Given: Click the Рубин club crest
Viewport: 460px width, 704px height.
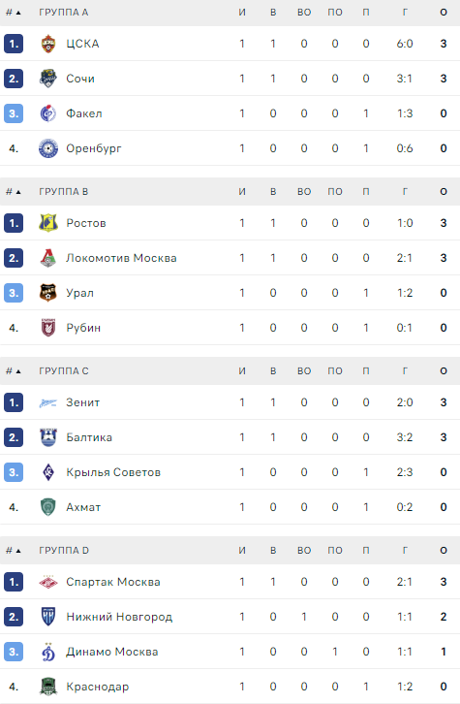Looking at the screenshot, I should pos(48,328).
